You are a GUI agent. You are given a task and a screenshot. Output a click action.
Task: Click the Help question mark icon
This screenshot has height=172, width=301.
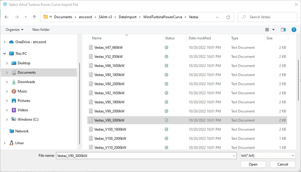(294, 30)
